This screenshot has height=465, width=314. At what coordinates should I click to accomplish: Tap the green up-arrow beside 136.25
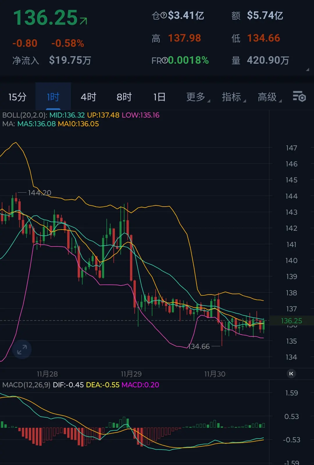(83, 21)
